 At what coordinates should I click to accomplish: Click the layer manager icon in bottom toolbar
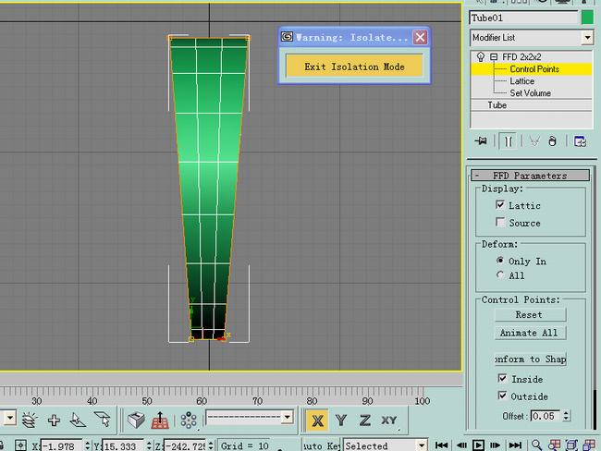pos(30,420)
